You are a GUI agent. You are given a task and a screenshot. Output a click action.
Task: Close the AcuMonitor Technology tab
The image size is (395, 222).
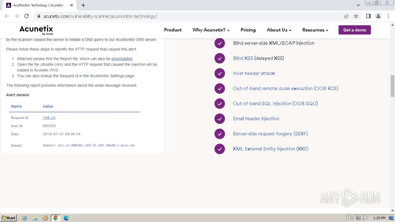[71, 5]
